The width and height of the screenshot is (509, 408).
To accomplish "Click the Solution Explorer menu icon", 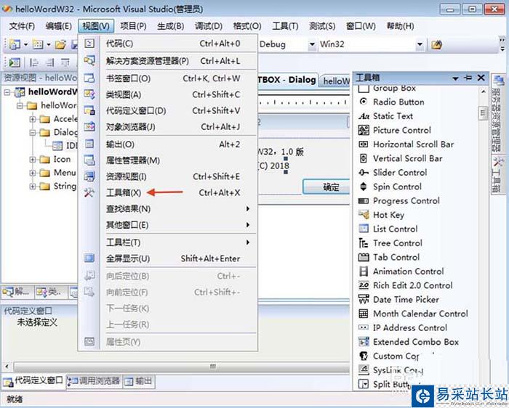I will coord(89,60).
